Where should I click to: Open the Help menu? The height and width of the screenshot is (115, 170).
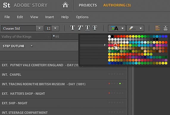click(65, 17)
